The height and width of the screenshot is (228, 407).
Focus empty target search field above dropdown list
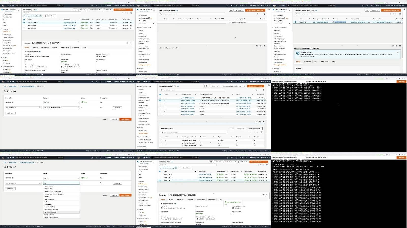[x=62, y=183]
